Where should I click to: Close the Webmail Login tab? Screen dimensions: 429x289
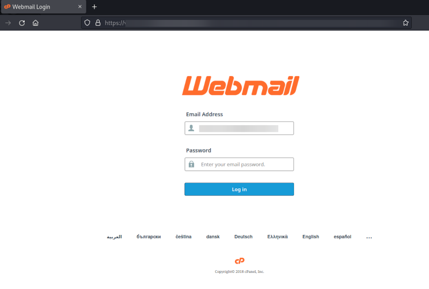click(x=80, y=6)
